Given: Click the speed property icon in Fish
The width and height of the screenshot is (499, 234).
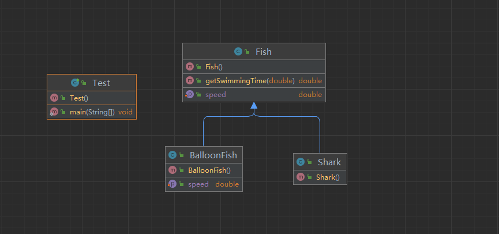Looking at the screenshot, I should tap(189, 95).
